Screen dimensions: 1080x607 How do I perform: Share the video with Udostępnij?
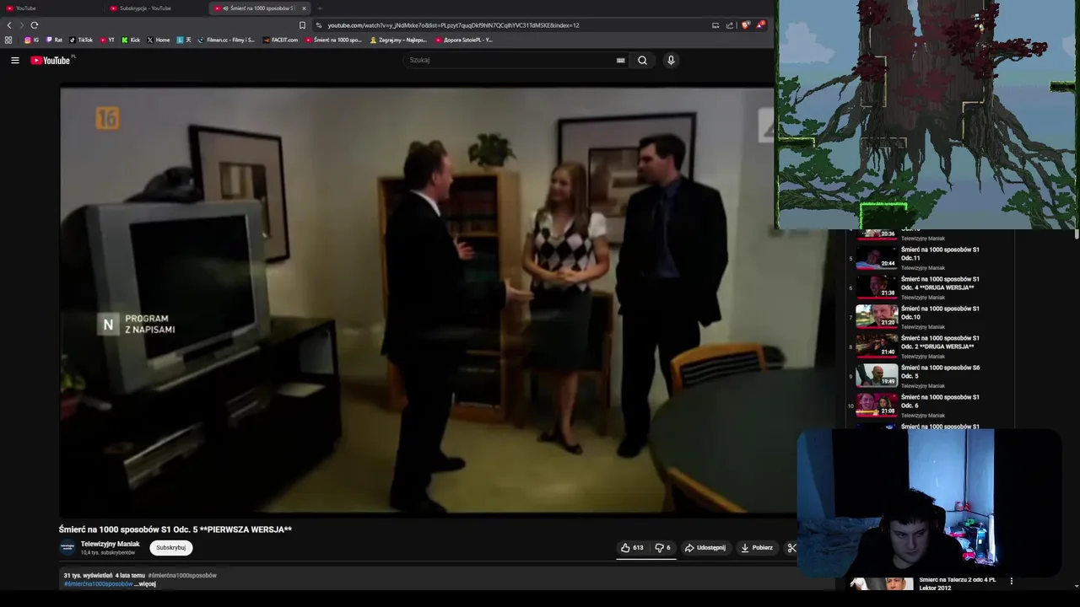(705, 547)
